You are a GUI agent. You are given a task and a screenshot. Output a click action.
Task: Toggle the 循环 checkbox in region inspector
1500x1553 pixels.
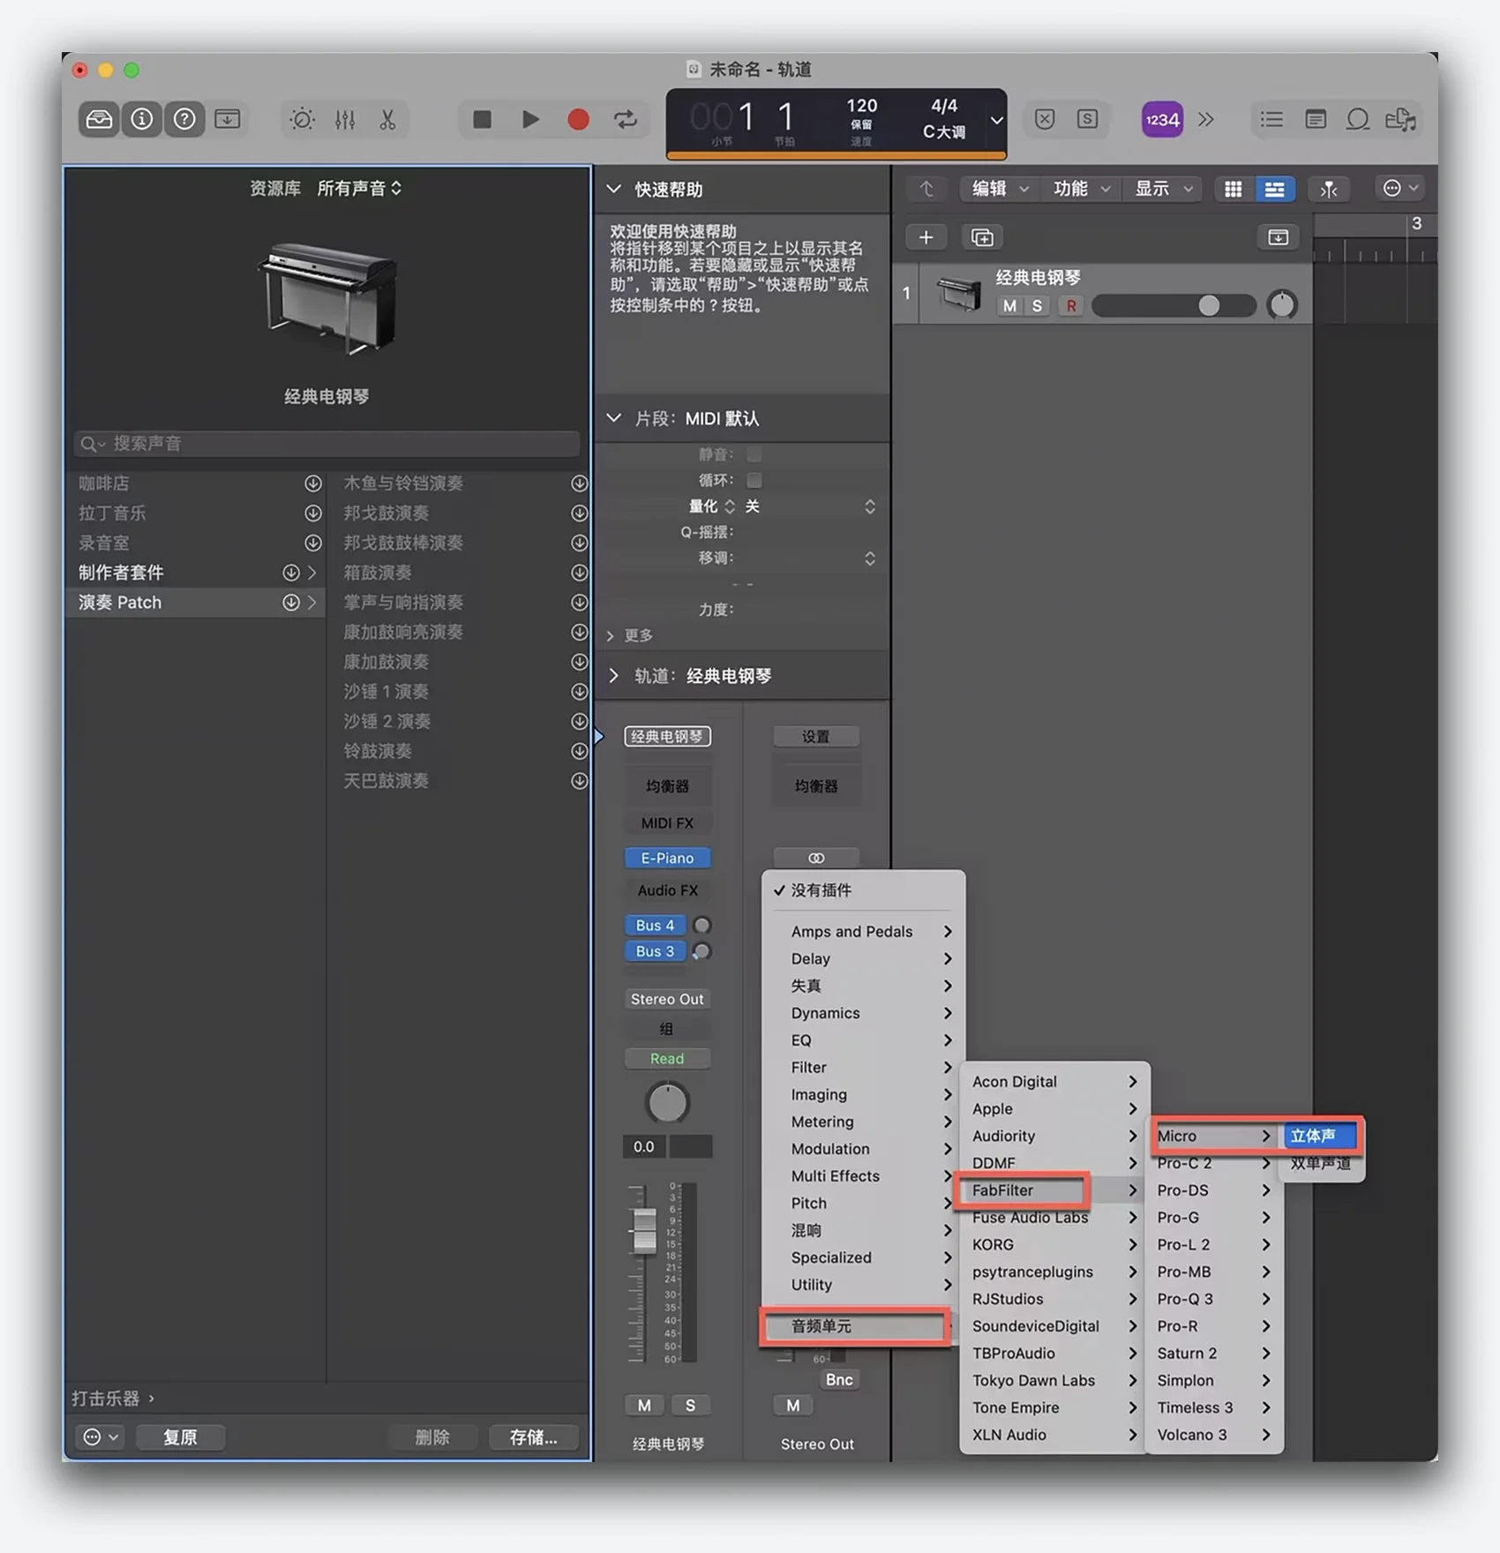click(754, 479)
